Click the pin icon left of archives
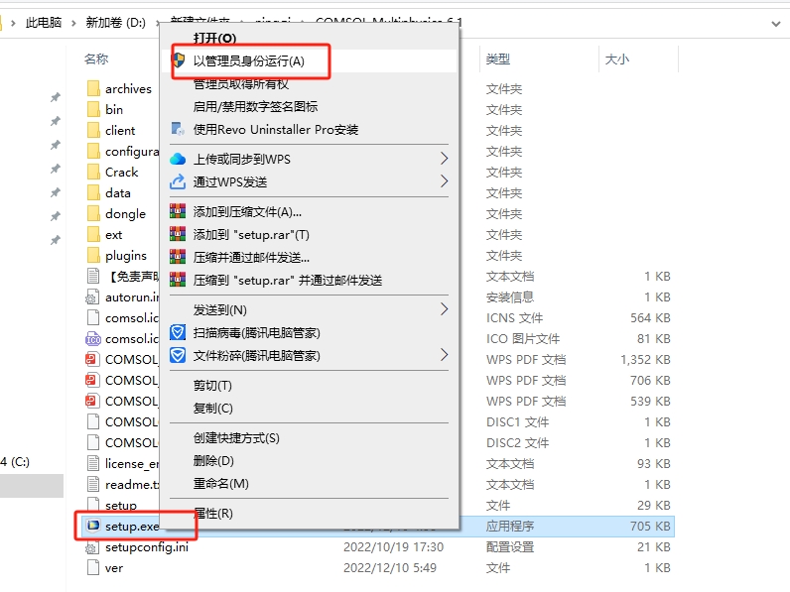 [x=56, y=96]
